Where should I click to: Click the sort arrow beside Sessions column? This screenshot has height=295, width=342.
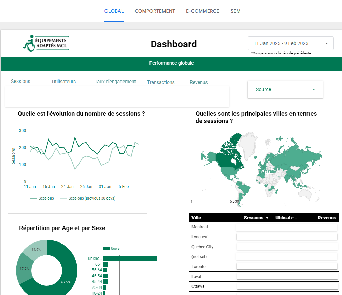click(267, 218)
